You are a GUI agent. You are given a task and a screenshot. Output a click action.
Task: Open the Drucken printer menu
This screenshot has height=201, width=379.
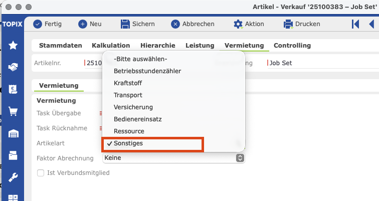302,24
